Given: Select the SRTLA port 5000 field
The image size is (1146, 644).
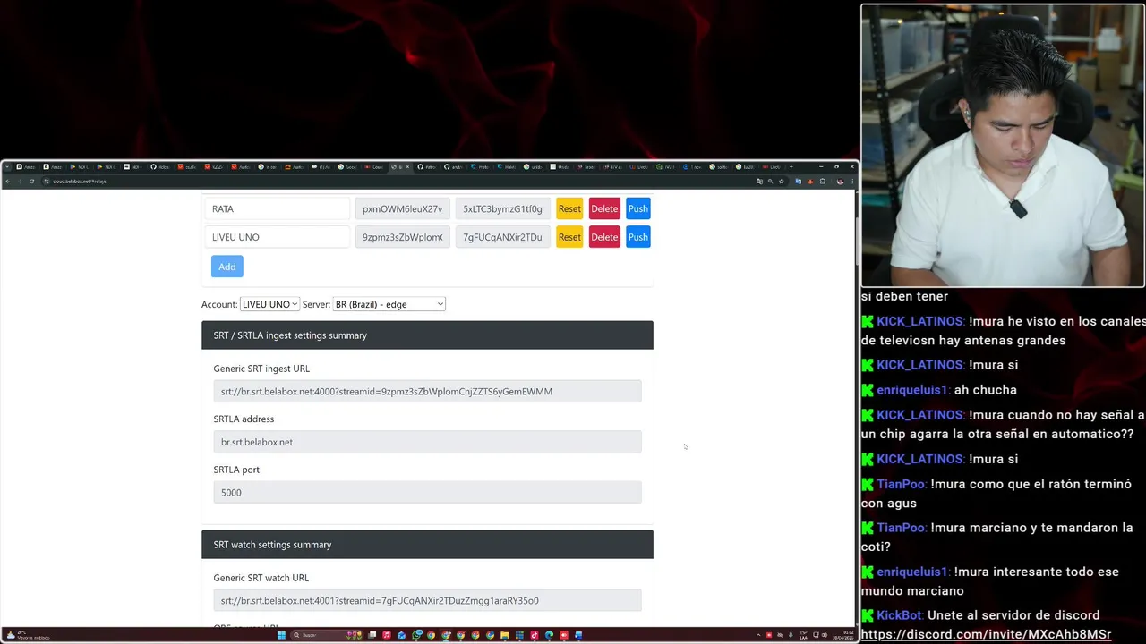Looking at the screenshot, I should 427,492.
